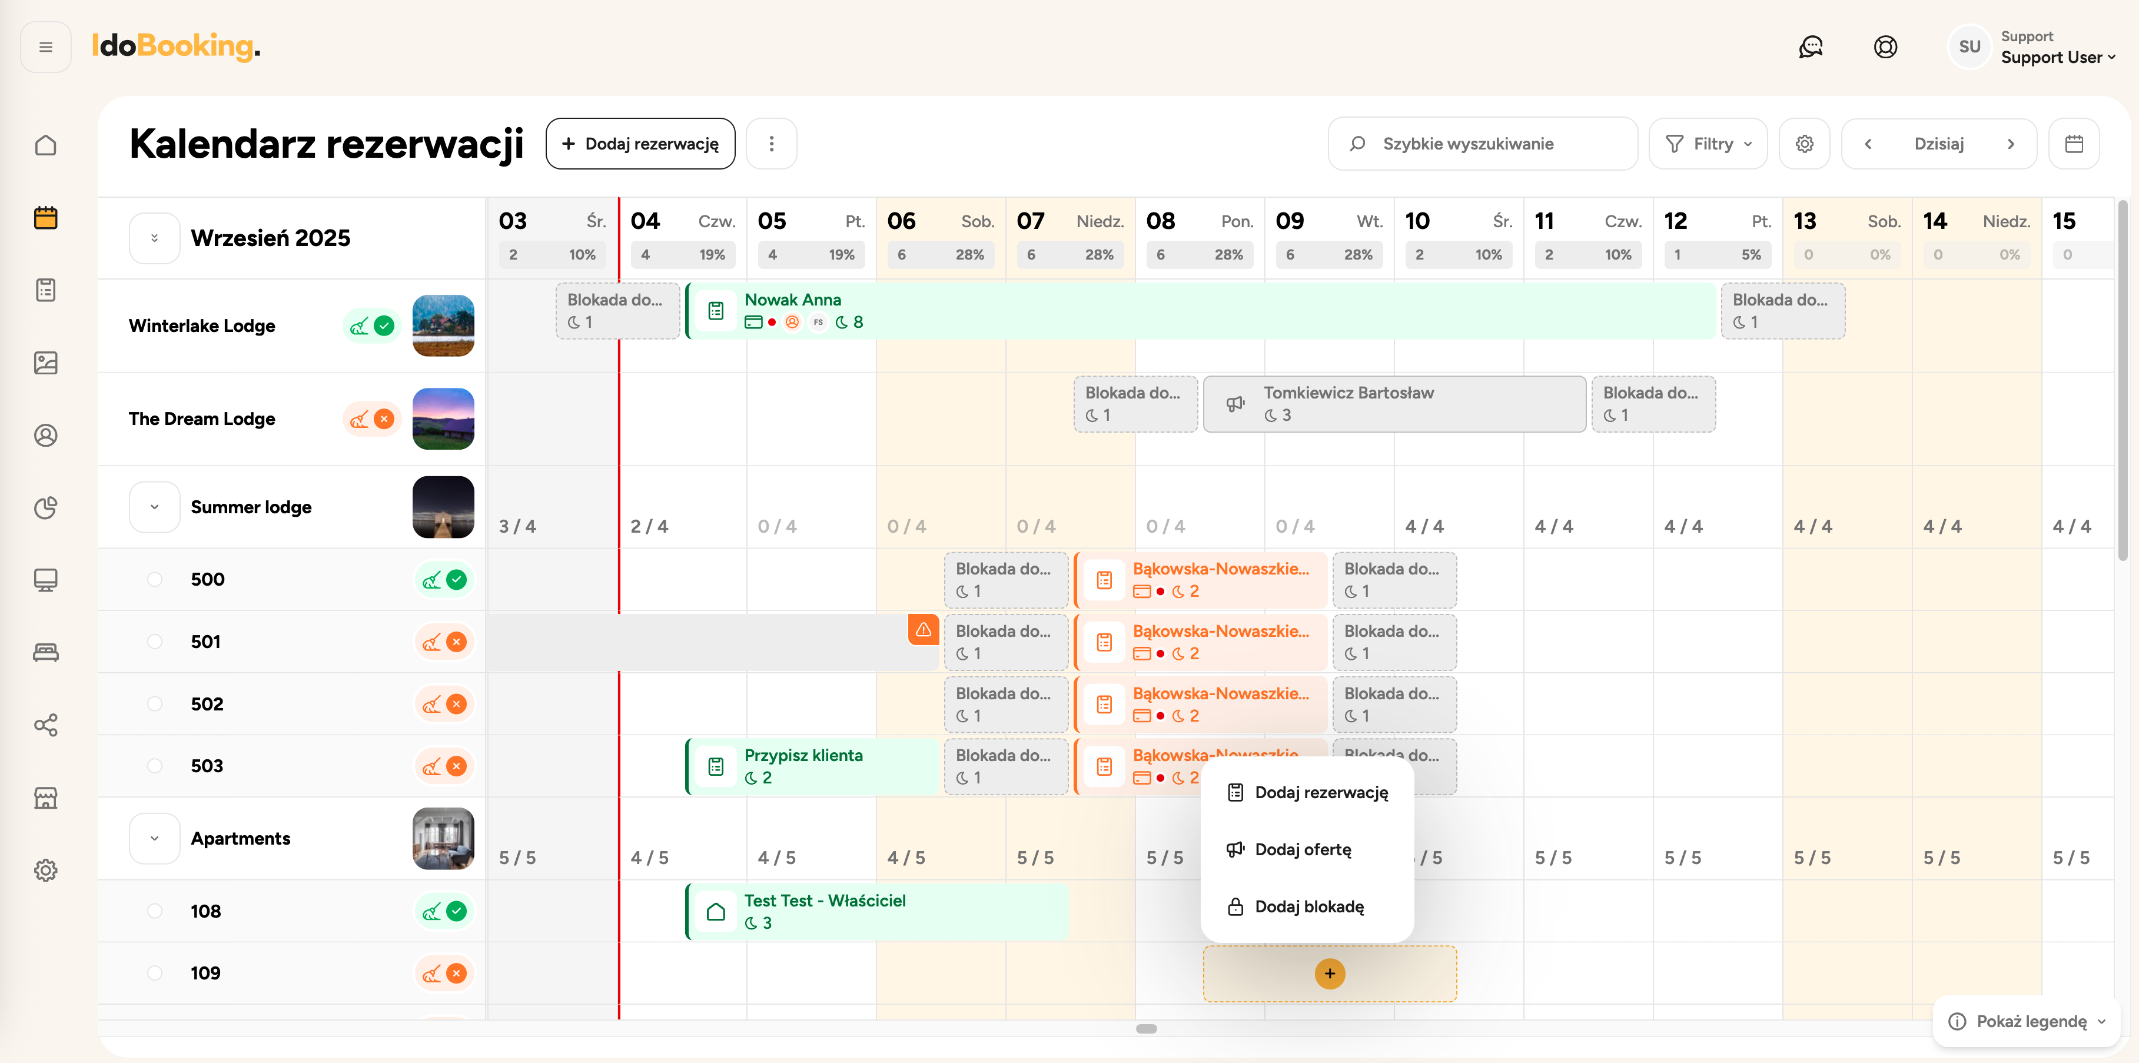Select radio button for room 500
The height and width of the screenshot is (1063, 2139).
point(154,580)
